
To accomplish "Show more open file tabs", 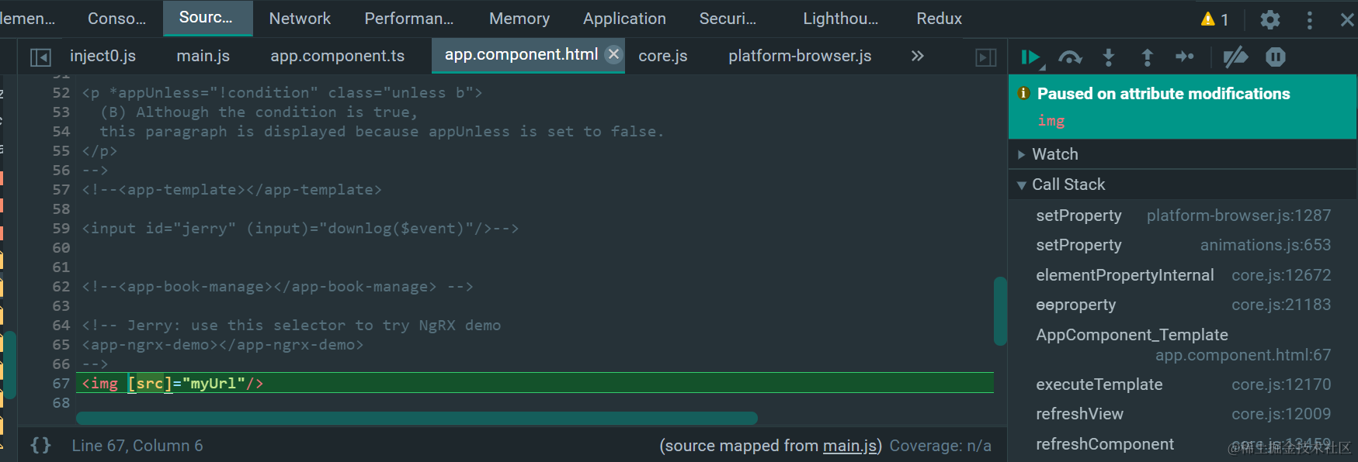I will point(918,56).
